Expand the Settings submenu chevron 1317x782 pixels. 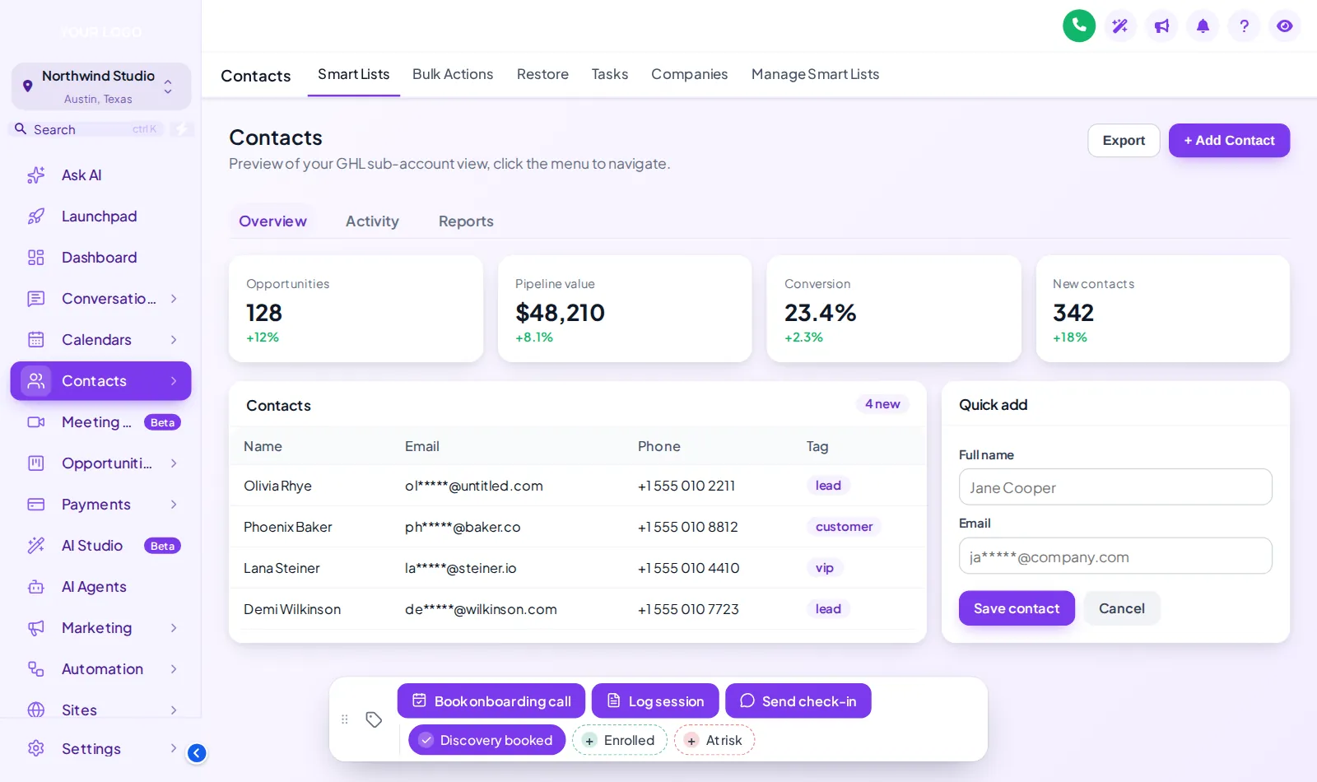point(174,748)
